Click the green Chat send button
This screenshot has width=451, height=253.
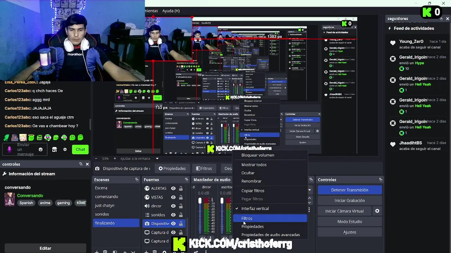click(x=80, y=149)
